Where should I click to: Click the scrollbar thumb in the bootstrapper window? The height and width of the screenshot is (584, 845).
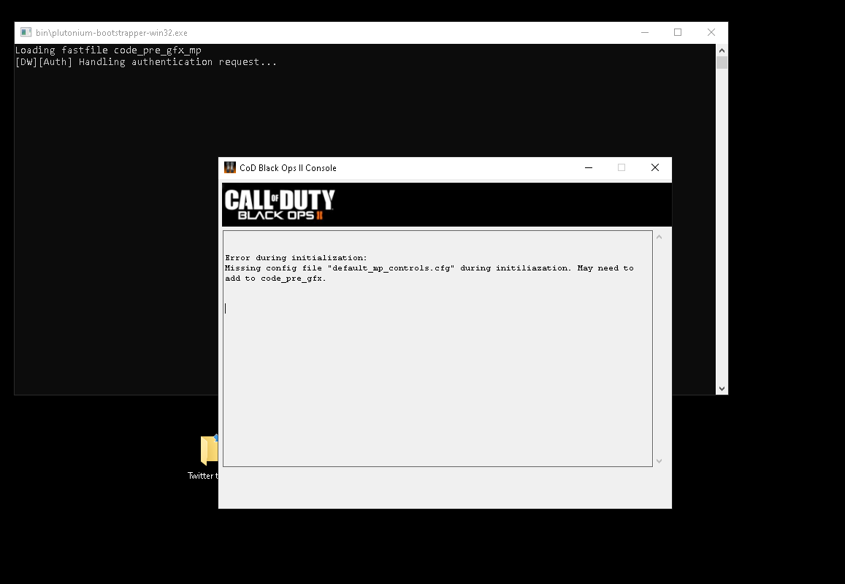pyautogui.click(x=722, y=63)
